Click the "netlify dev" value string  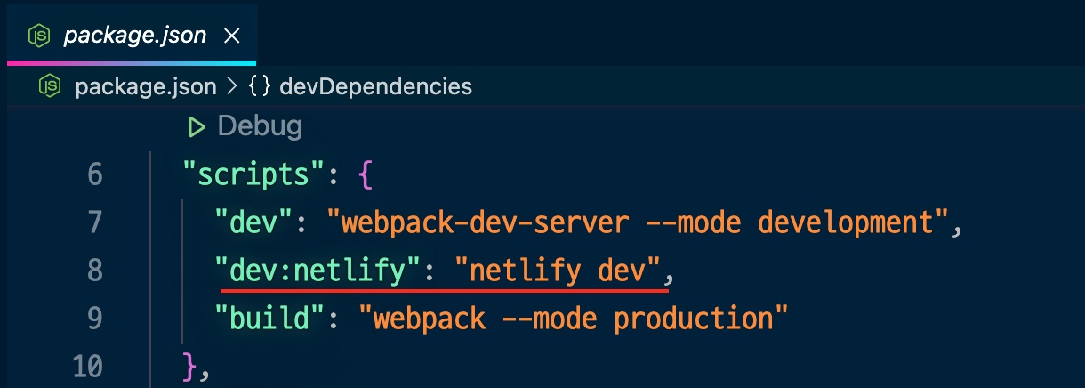point(556,270)
